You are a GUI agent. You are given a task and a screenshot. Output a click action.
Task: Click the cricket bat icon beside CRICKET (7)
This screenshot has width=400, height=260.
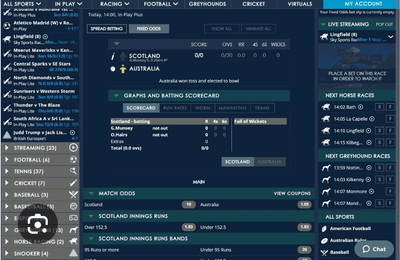tap(73, 183)
